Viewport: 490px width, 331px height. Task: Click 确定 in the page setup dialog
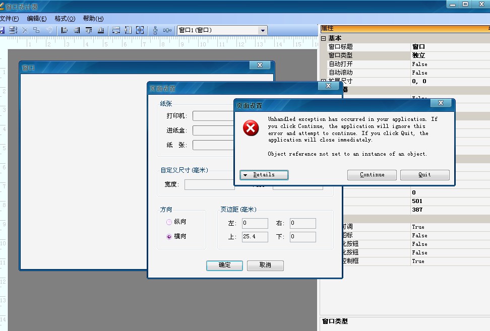pyautogui.click(x=224, y=265)
